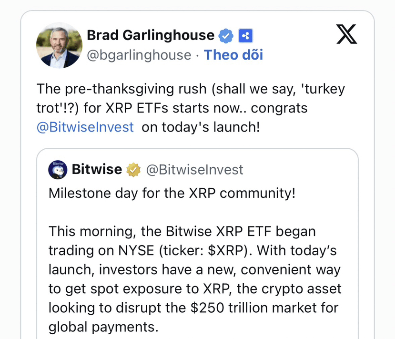Click the @bgarlinghouse handle
Image resolution: width=395 pixels, height=339 pixels.
pos(139,55)
